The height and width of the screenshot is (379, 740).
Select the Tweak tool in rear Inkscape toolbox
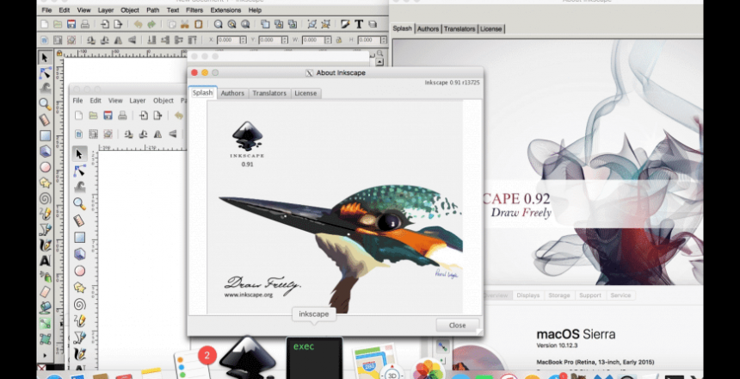(x=46, y=89)
